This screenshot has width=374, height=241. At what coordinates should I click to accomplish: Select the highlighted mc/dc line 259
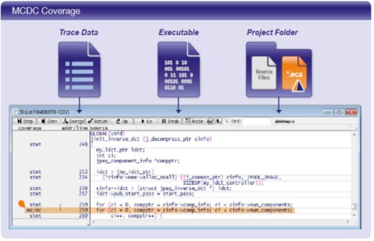[159, 210]
